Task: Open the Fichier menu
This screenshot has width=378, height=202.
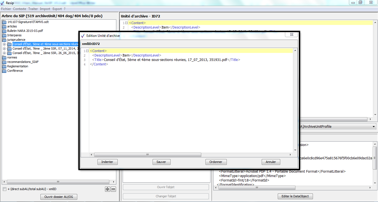Action: pyautogui.click(x=6, y=9)
